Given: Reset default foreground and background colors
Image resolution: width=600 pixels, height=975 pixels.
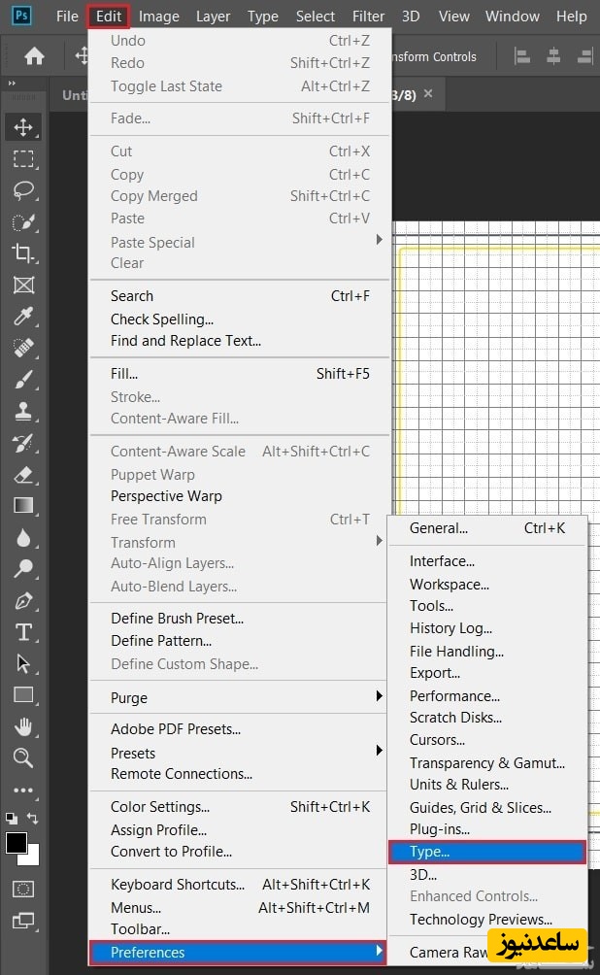Looking at the screenshot, I should tap(11, 819).
